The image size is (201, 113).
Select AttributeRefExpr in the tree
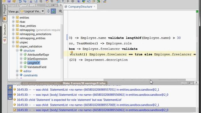click(x=38, y=55)
